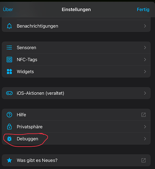The height and width of the screenshot is (169, 155).
Task: Go to Über in the header
Action: click(x=8, y=9)
